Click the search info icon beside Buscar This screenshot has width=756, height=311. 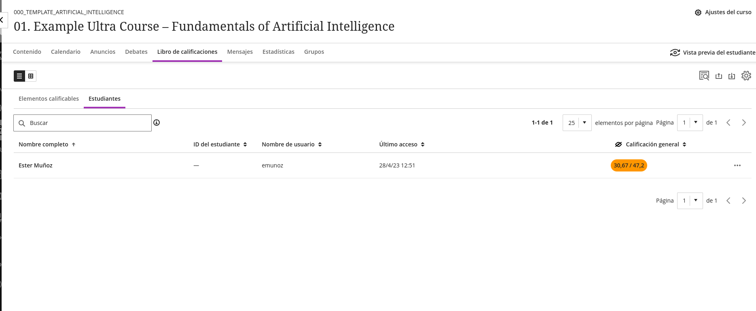tap(157, 123)
